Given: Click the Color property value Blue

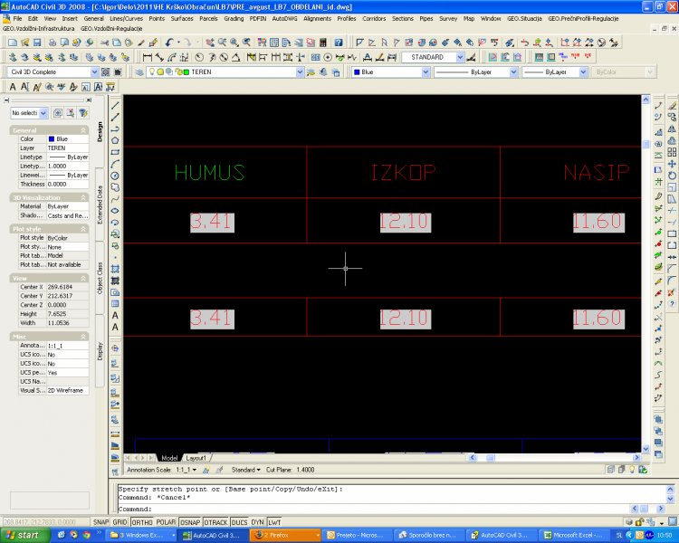Looking at the screenshot, I should click(68, 139).
